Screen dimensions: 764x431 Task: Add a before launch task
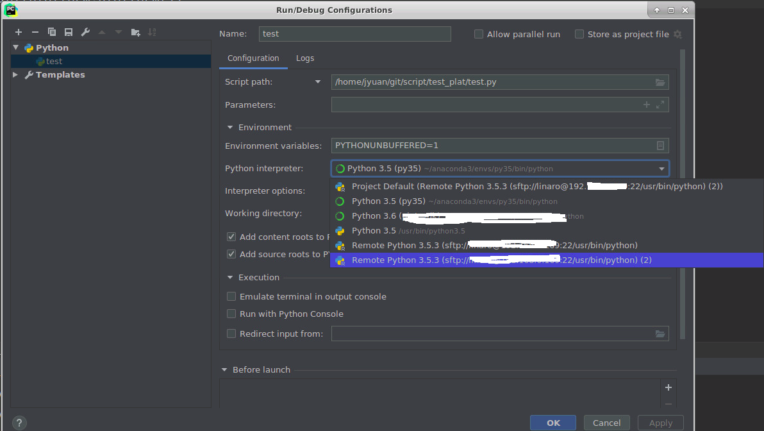pos(668,387)
